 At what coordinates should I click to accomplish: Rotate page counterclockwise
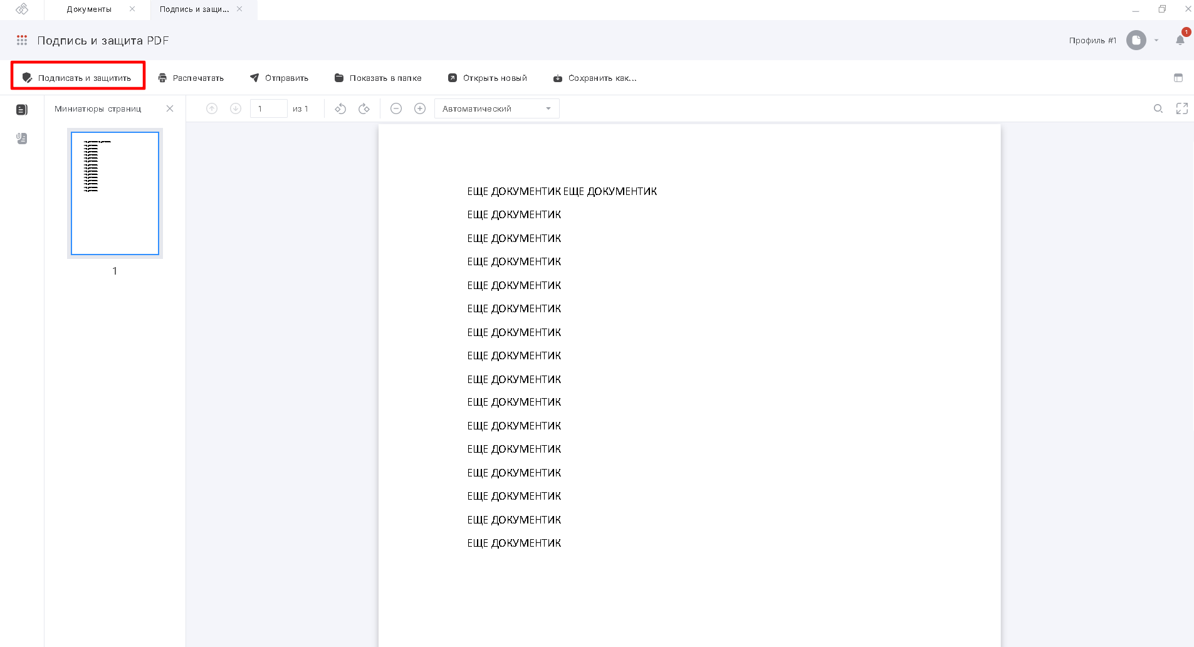click(340, 108)
